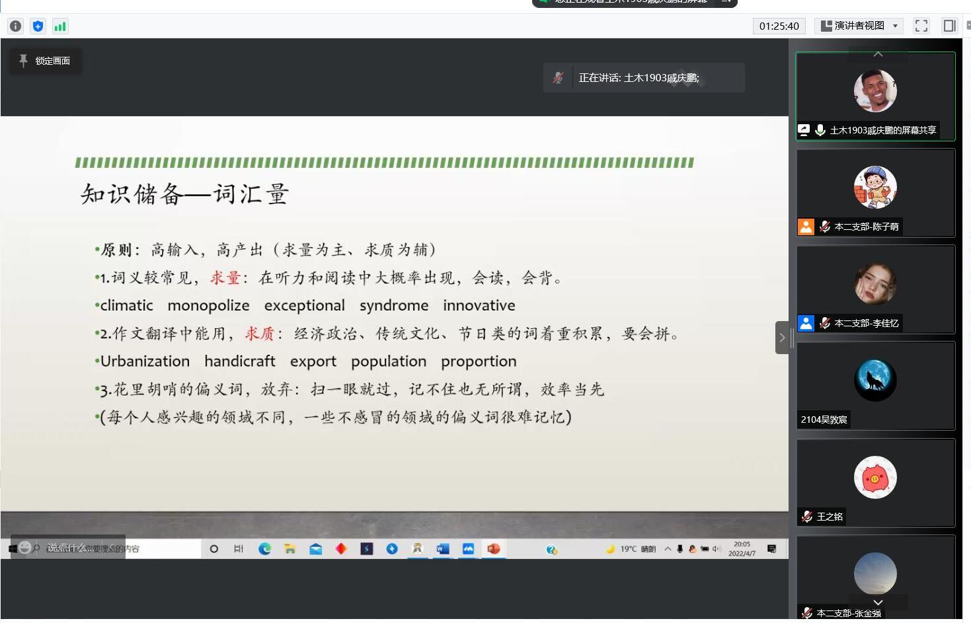Click the 锁定画面 pin button
The width and height of the screenshot is (971, 623).
click(45, 61)
